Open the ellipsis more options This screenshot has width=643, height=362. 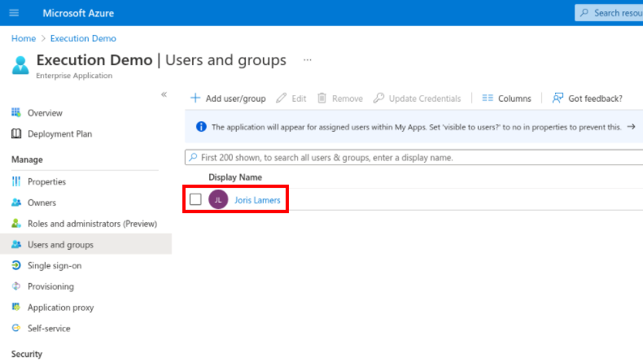coord(308,60)
